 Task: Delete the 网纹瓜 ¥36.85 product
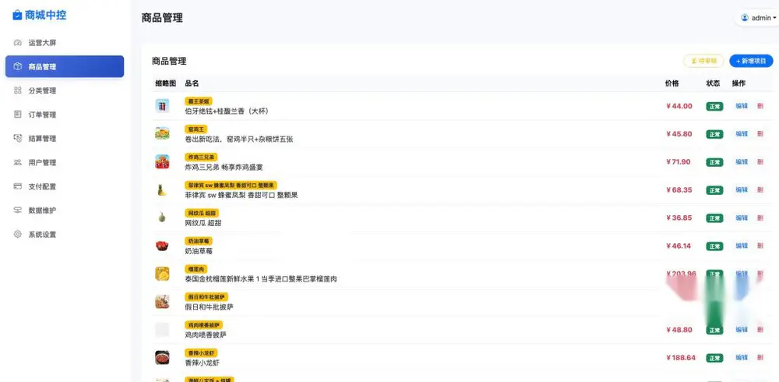760,218
